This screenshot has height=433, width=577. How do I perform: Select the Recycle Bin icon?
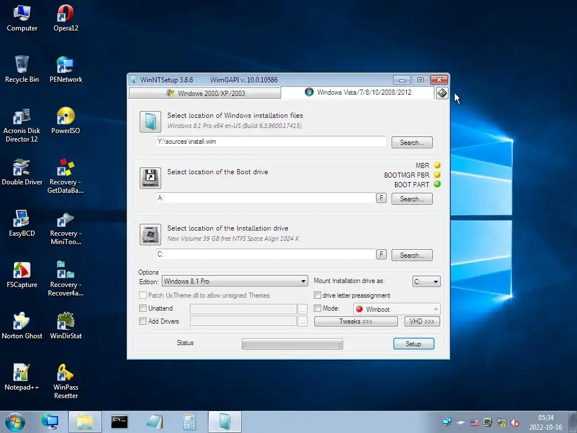tap(22, 69)
